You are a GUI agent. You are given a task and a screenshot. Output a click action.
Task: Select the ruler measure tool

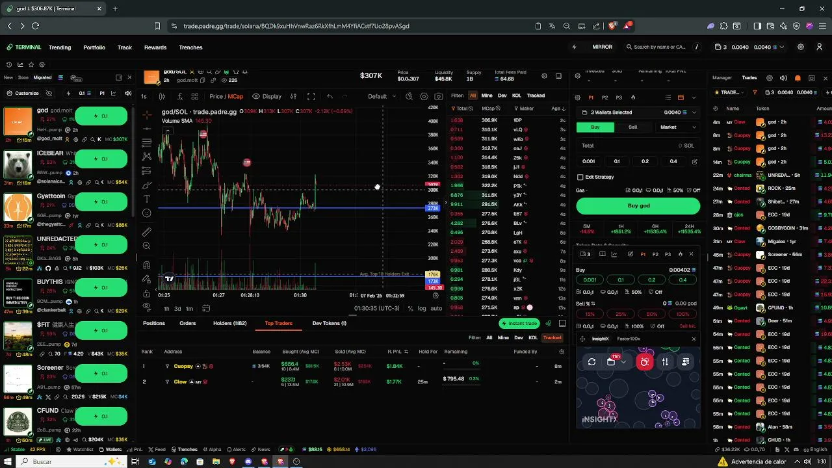pos(147,232)
